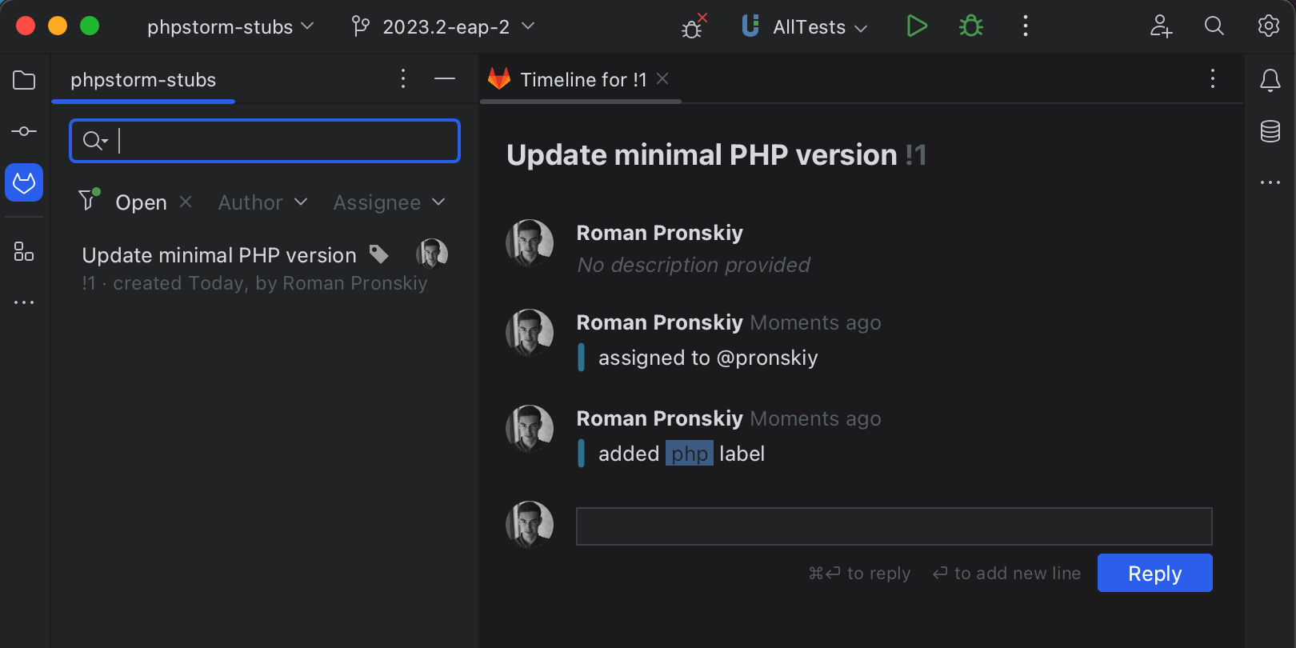The width and height of the screenshot is (1296, 648).
Task: Start debugging with the green bug icon
Action: 971,26
